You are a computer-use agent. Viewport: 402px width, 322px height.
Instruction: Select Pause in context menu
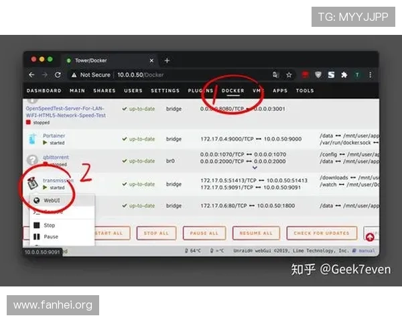tap(62, 237)
